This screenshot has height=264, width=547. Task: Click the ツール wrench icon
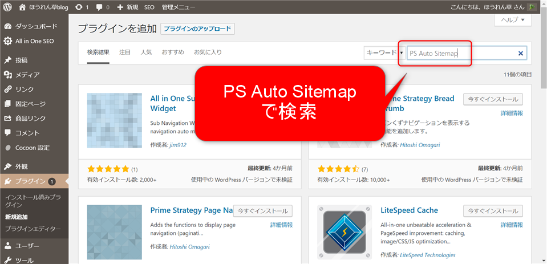[8, 260]
